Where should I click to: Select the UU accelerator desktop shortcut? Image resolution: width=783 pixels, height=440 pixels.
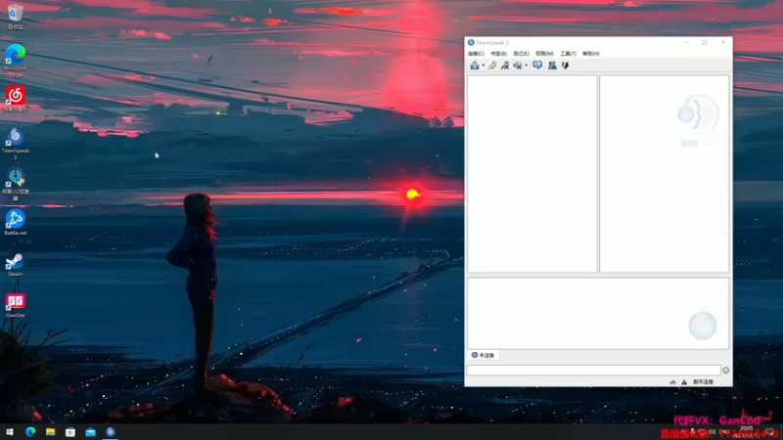click(15, 185)
